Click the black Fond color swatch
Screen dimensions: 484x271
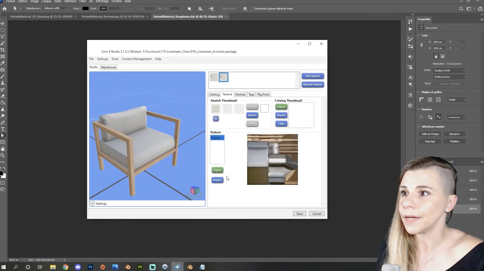pos(85,9)
